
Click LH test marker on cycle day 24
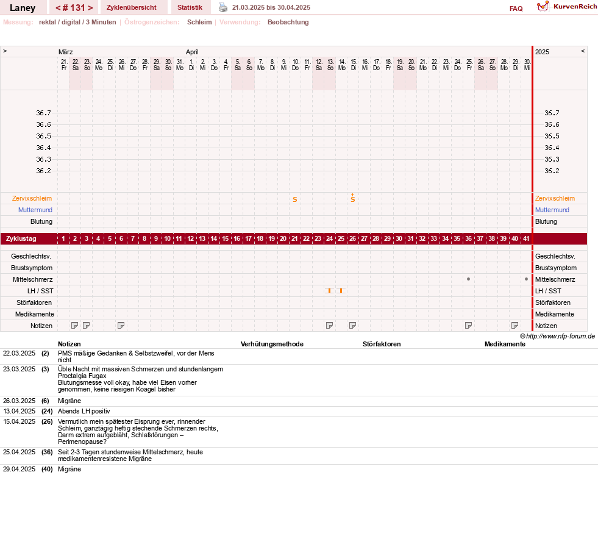[x=330, y=291]
